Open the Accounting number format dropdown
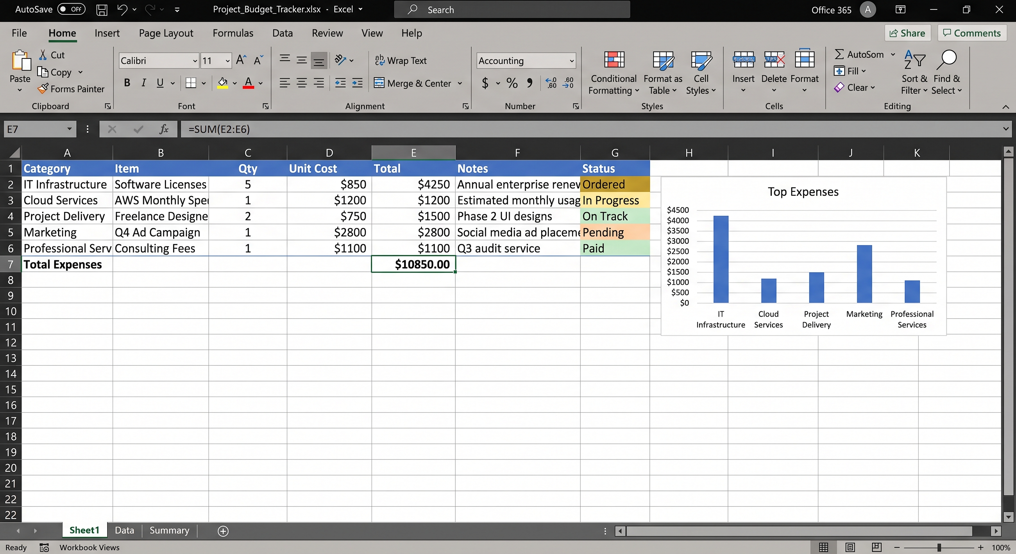1016x554 pixels. coord(571,61)
